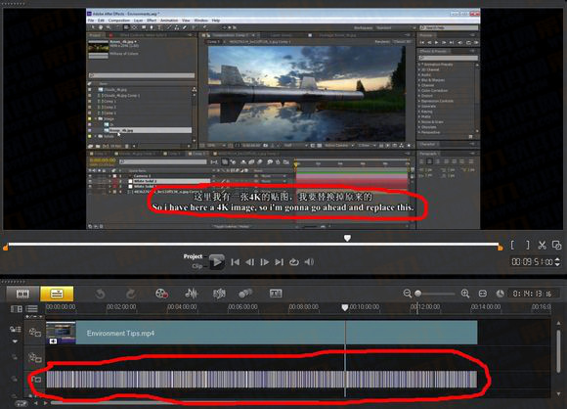Image resolution: width=567 pixels, height=409 pixels.
Task: Expand ripple editing options arrow
Action: pos(15,341)
